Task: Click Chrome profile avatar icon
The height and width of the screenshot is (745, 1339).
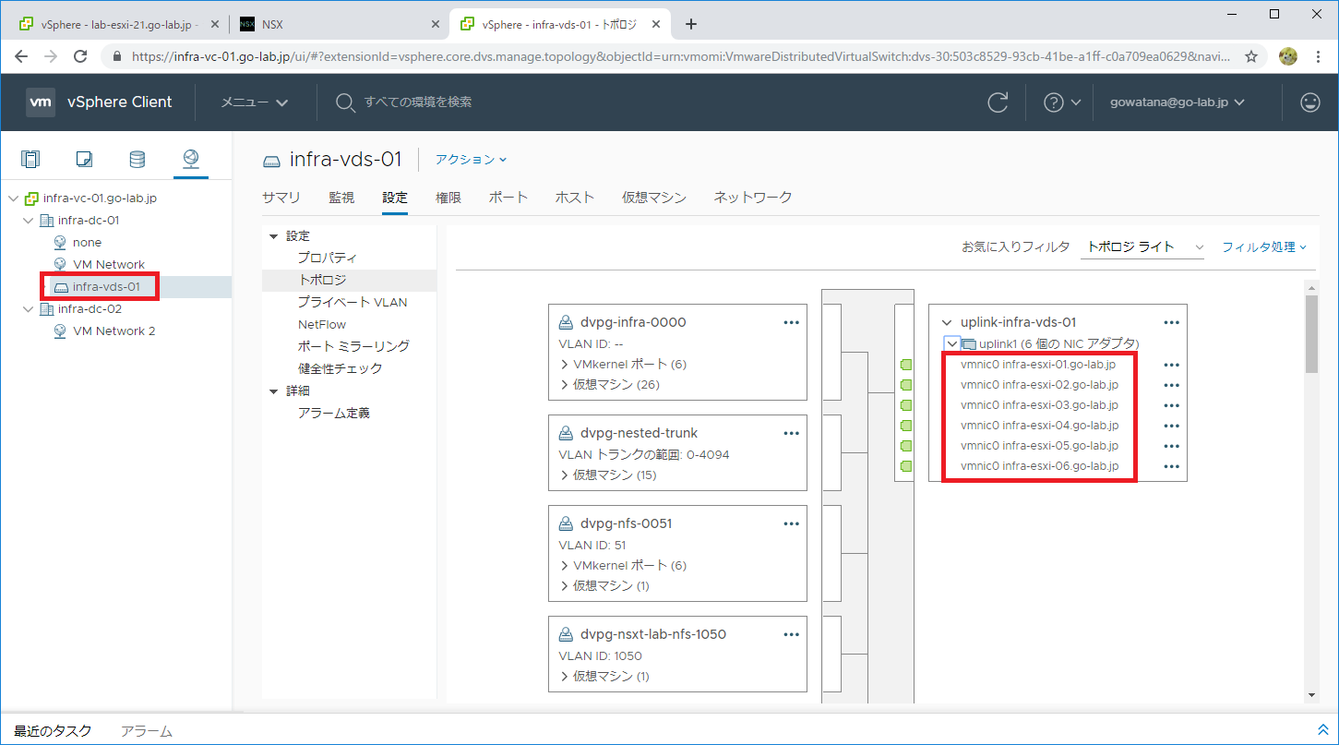Action: 1288,57
